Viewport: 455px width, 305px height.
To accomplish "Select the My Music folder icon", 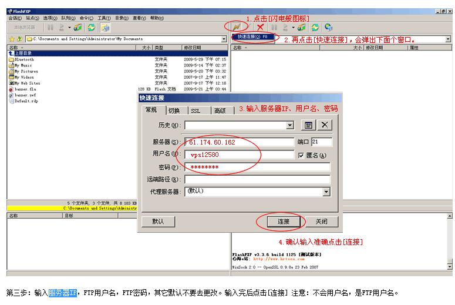I will click(x=11, y=65).
